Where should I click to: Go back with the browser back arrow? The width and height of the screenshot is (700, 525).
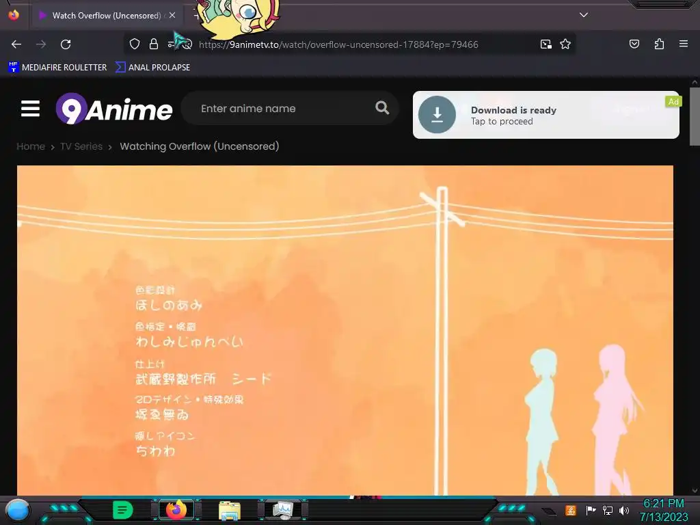pos(16,44)
